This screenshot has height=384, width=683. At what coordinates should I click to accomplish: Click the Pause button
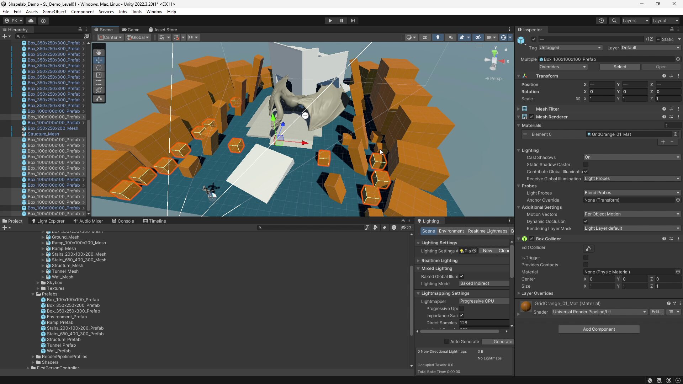tap(341, 21)
